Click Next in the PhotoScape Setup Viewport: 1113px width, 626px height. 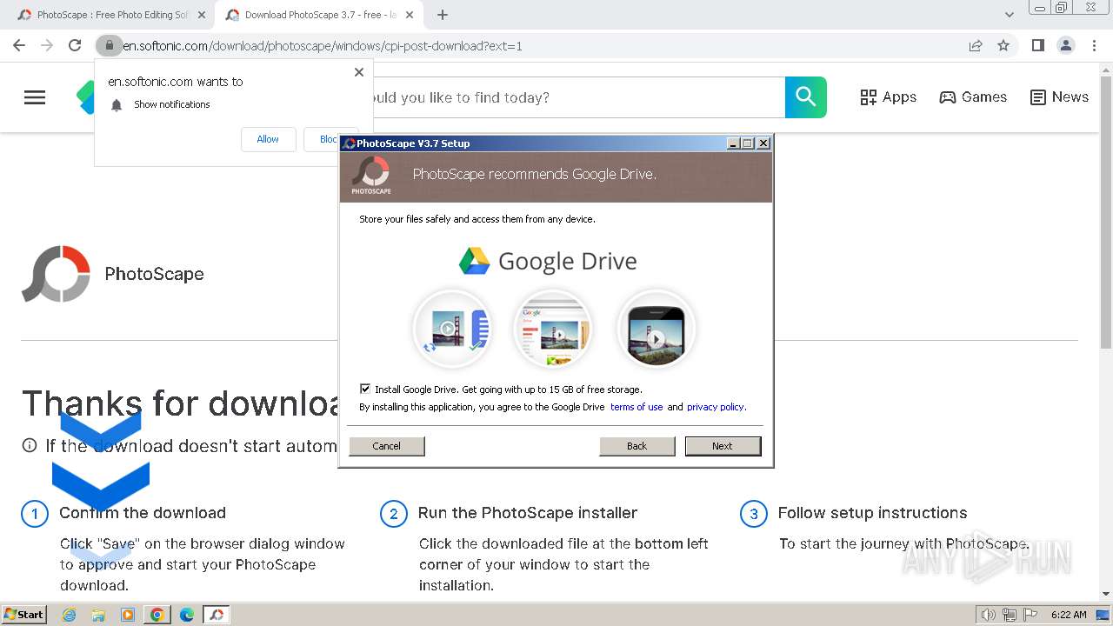click(723, 446)
